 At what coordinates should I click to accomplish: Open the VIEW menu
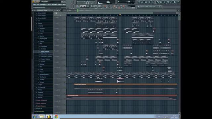pyautogui.click(x=49, y=4)
